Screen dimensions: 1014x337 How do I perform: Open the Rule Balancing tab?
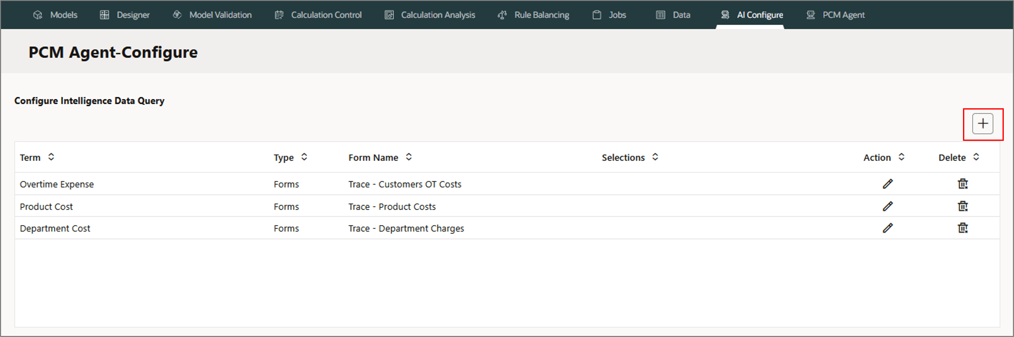[533, 15]
